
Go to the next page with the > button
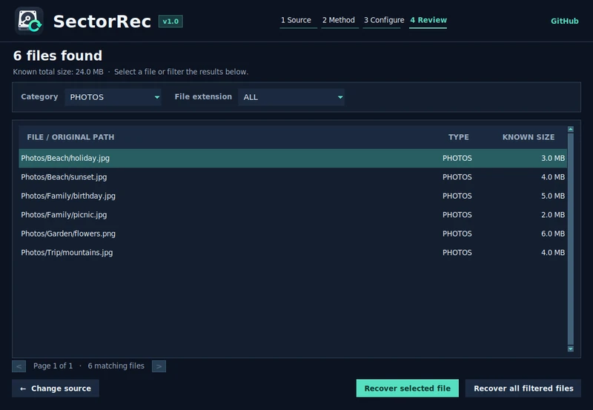159,366
